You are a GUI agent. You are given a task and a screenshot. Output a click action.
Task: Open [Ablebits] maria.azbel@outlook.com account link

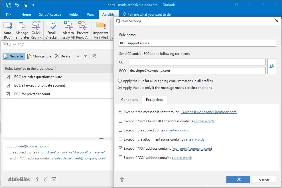pos(209,112)
